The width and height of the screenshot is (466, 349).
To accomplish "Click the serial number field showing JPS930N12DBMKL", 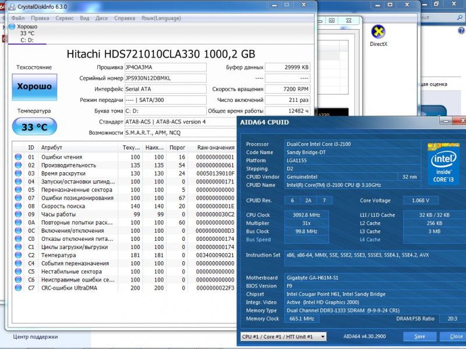I will (166, 78).
